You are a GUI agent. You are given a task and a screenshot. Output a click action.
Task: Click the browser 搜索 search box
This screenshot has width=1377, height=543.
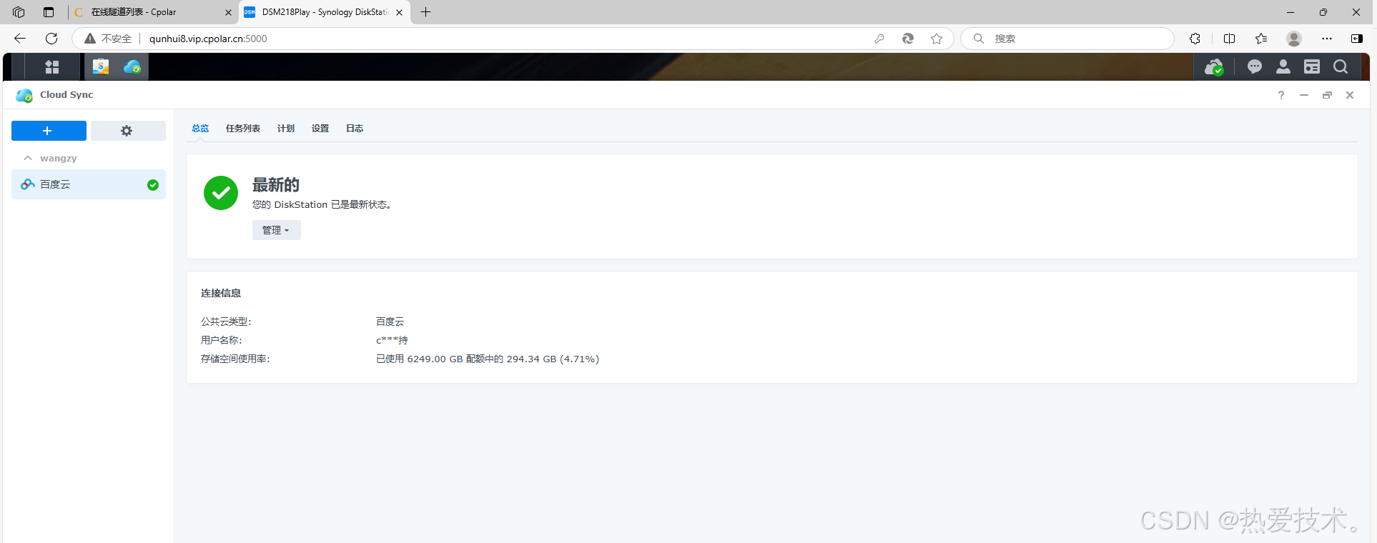pyautogui.click(x=1067, y=39)
